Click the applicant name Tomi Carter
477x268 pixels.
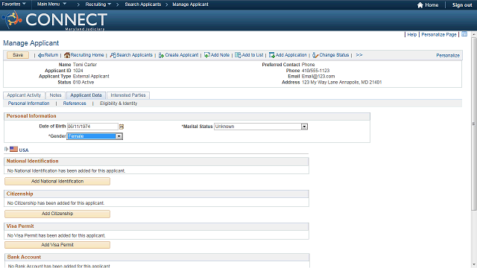[85, 65]
